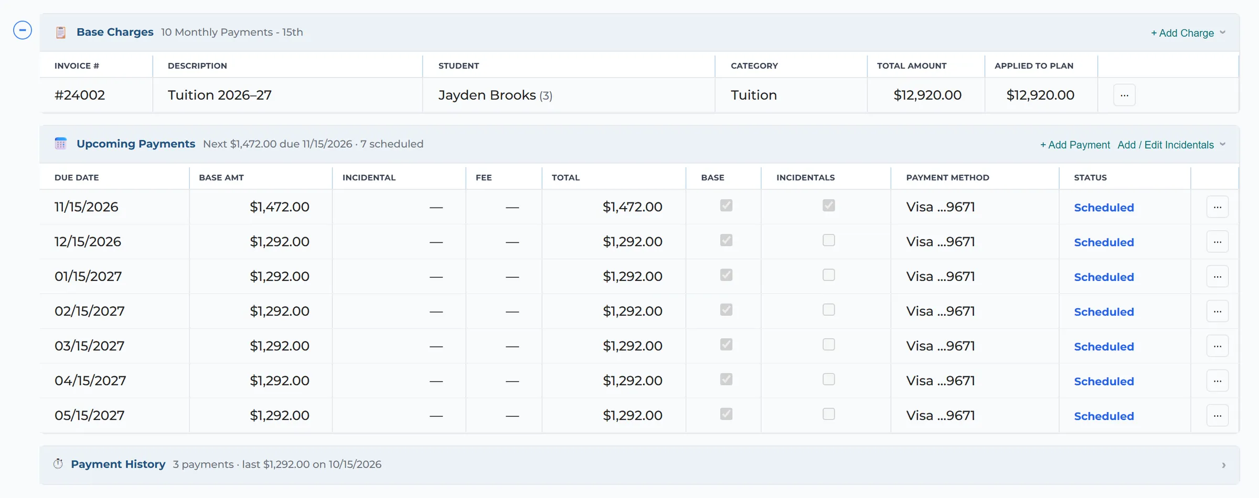Click the 04/15/2027 due date cell

point(114,381)
